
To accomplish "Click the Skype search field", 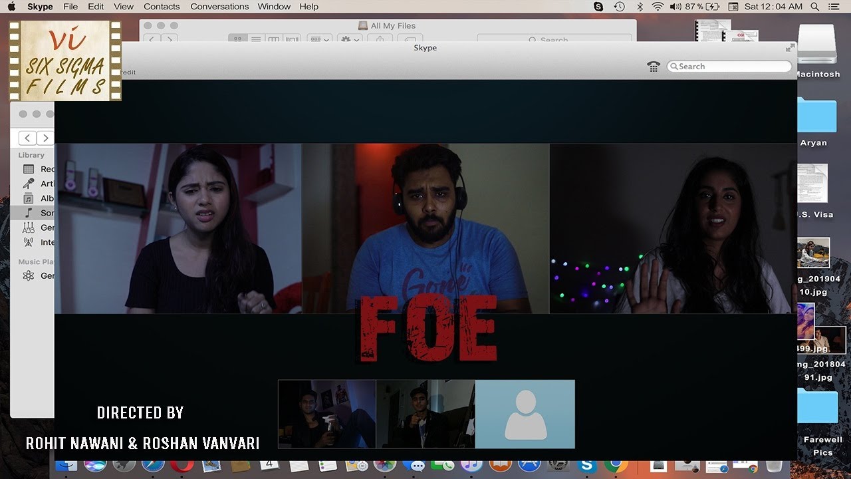I will point(728,66).
